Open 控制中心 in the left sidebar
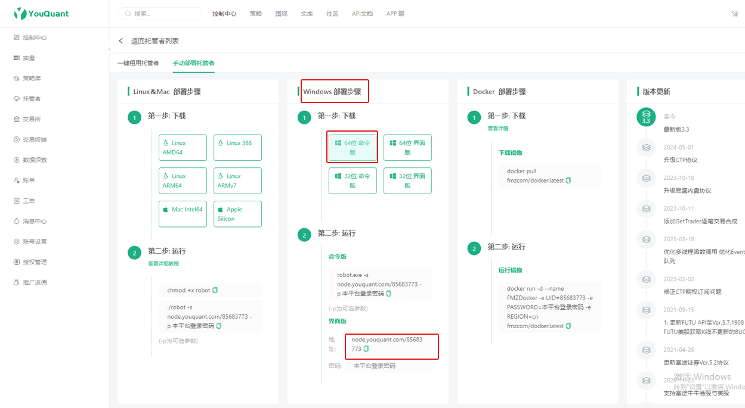745x408 pixels. coord(30,38)
